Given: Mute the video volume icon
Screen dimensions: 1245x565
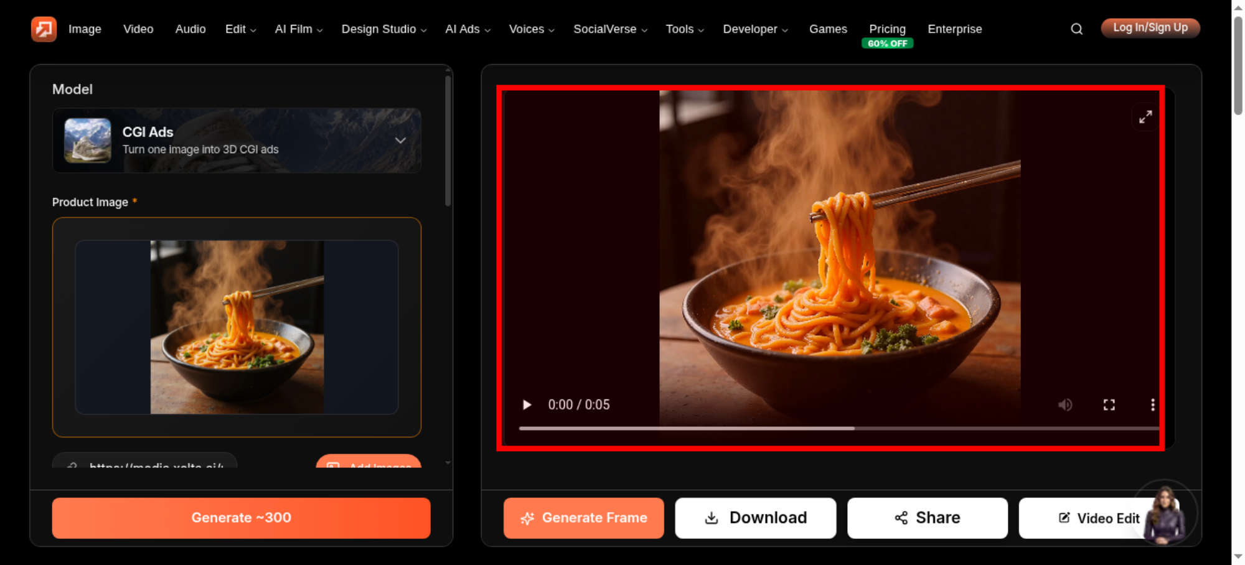Looking at the screenshot, I should pyautogui.click(x=1065, y=404).
